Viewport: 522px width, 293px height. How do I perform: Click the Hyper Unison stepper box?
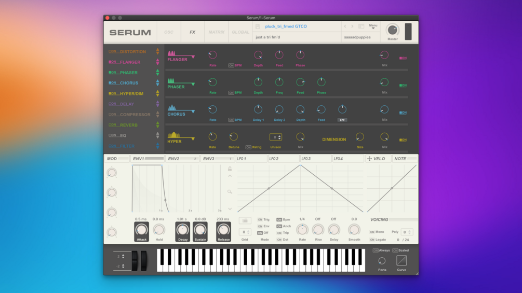[x=276, y=137]
